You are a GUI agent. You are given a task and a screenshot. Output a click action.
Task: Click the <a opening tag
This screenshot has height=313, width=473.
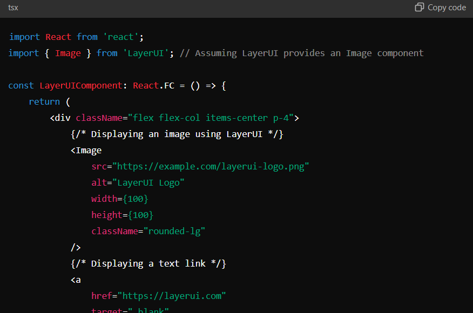click(x=76, y=280)
